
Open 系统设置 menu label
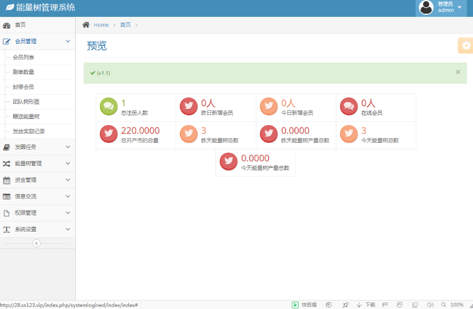point(26,230)
